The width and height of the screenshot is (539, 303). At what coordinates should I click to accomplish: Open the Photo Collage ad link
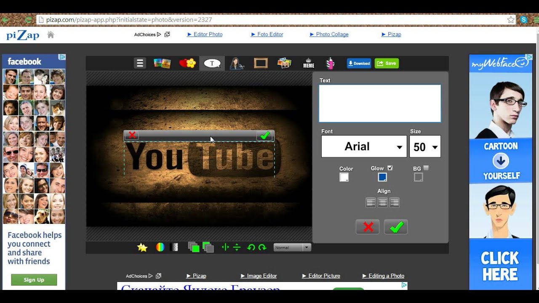[x=329, y=35]
